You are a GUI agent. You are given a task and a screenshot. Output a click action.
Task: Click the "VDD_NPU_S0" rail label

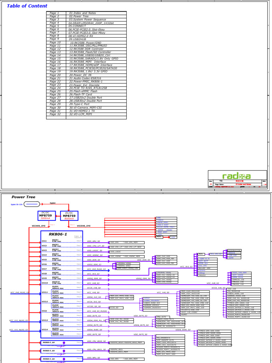coord(93,358)
